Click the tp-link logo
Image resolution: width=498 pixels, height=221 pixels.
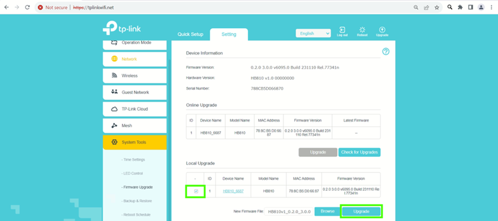tap(122, 29)
